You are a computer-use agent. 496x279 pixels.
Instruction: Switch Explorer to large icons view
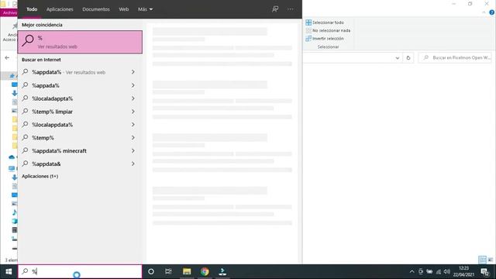pos(490,260)
